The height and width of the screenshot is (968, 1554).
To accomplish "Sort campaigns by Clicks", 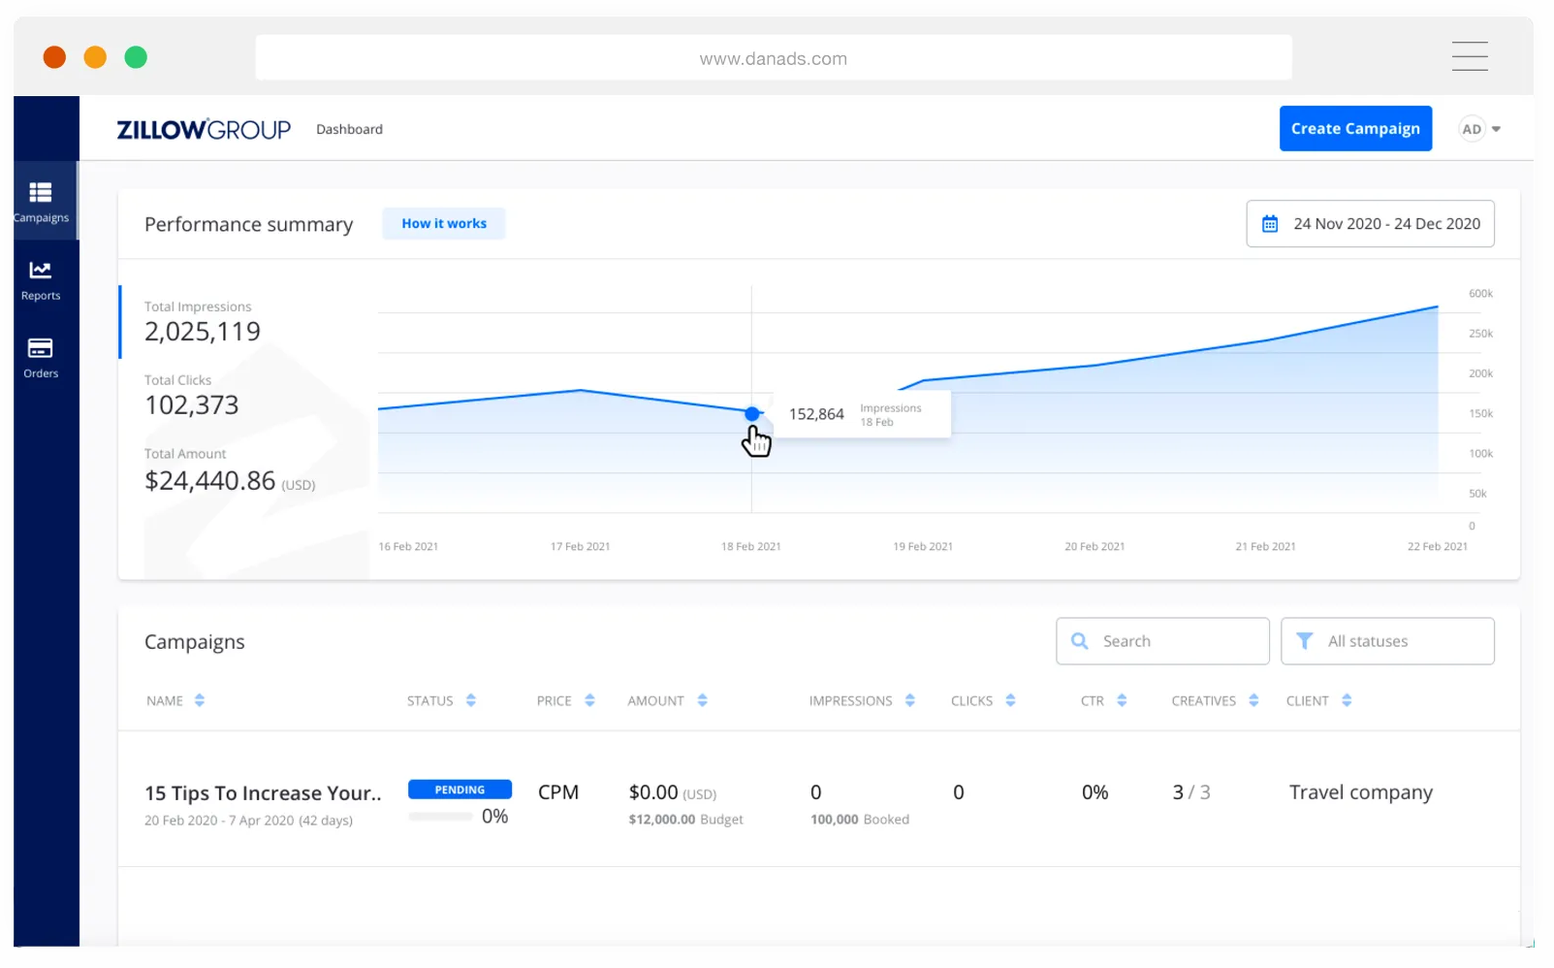I will (1010, 700).
